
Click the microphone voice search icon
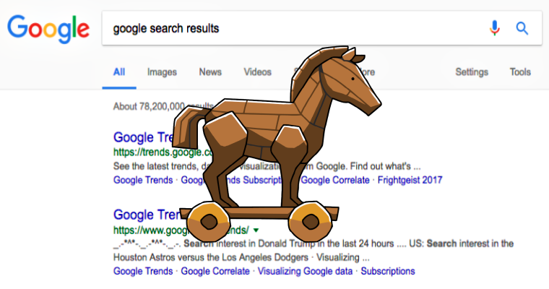tap(494, 28)
